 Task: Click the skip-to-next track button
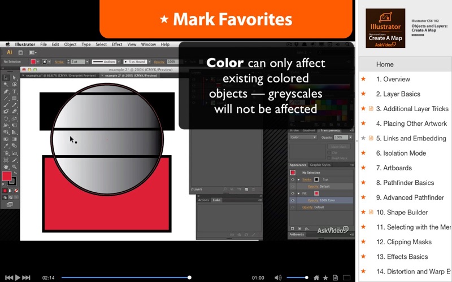coord(26,277)
